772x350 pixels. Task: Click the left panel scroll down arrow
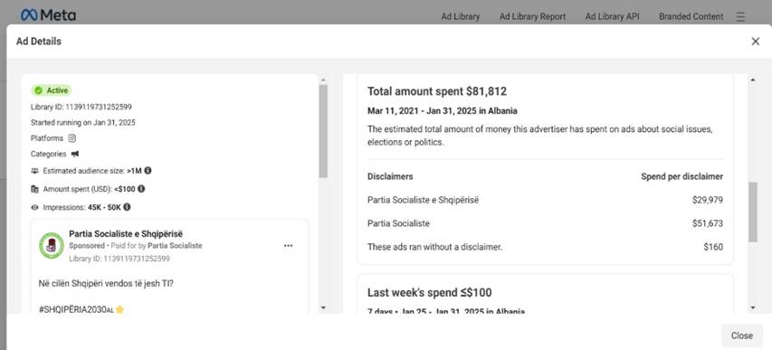(x=323, y=307)
